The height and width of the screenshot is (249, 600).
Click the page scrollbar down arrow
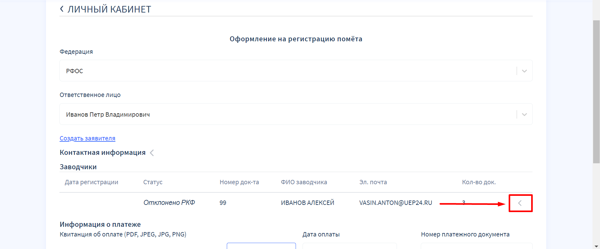pos(596,246)
